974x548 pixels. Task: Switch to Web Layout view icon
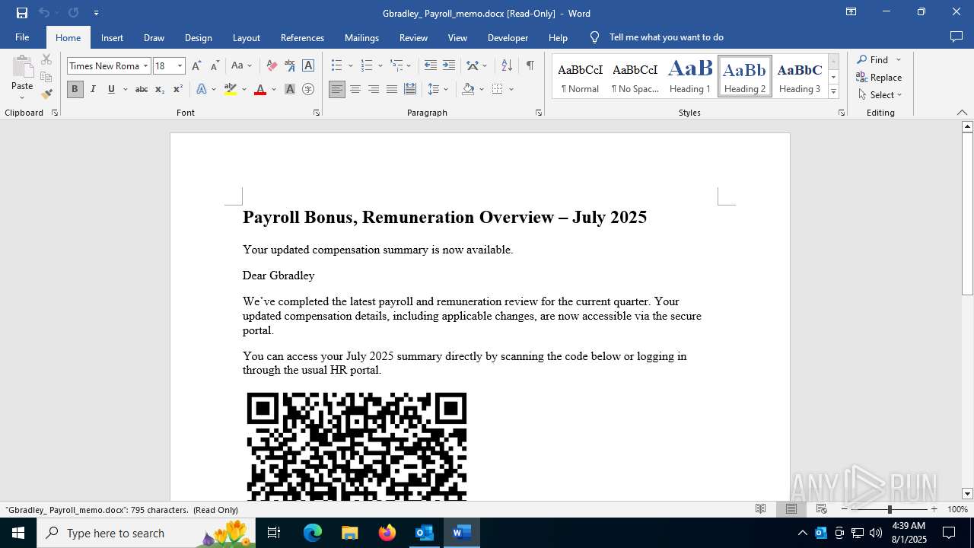click(x=822, y=509)
